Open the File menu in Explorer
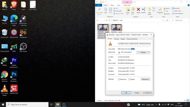190x107 pixels. click(x=98, y=5)
